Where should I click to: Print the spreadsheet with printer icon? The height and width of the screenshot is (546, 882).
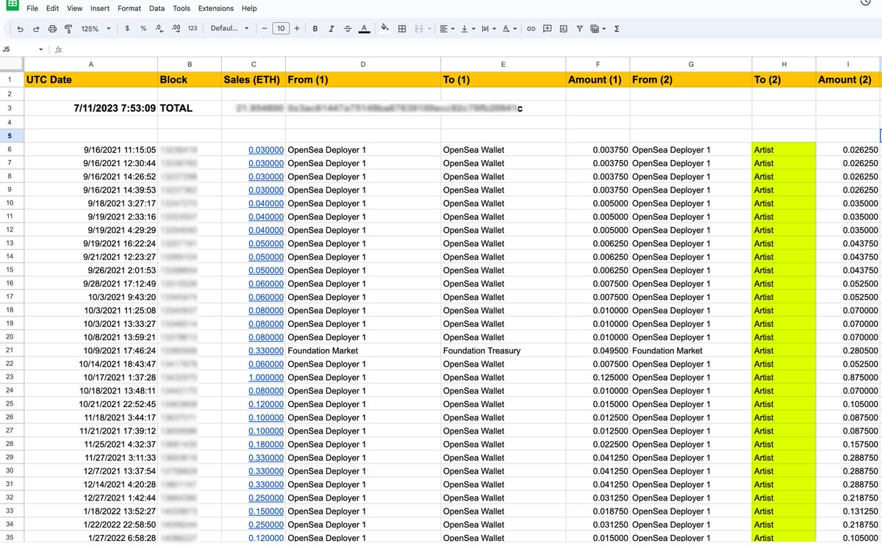pyautogui.click(x=52, y=29)
